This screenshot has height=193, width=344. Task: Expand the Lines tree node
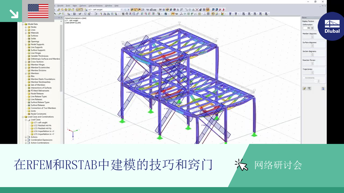click(x=26, y=30)
